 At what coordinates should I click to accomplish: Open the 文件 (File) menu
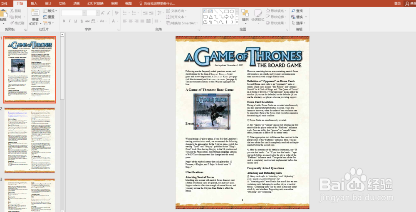click(4, 3)
